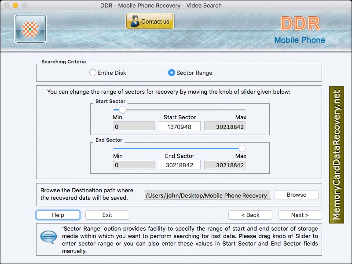Click the Exit button

point(107,215)
